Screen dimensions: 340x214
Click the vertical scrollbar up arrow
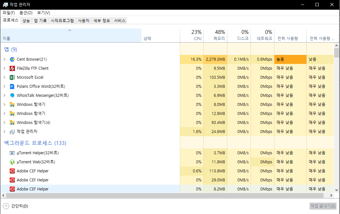[x=336, y=46]
